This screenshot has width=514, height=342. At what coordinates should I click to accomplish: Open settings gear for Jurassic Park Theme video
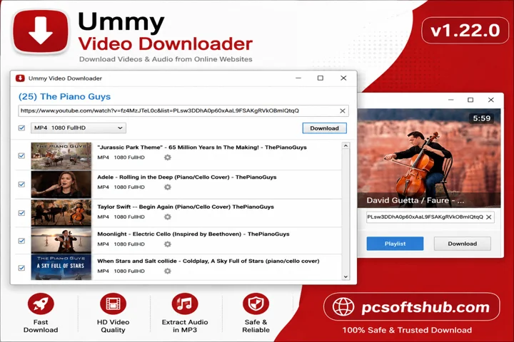coord(168,157)
